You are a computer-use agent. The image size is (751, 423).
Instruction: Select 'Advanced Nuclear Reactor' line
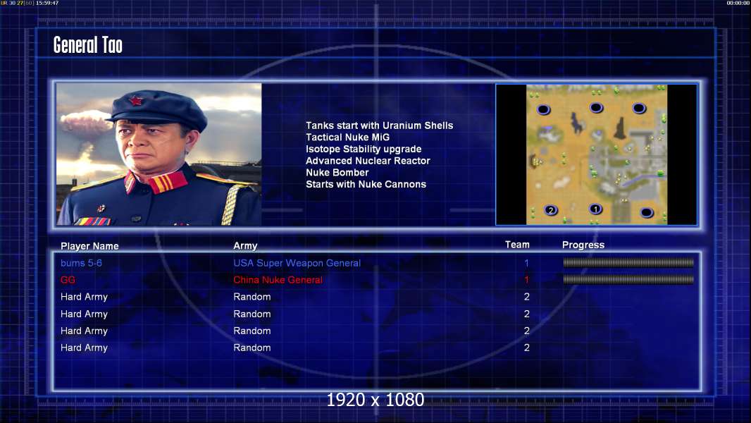click(x=368, y=161)
